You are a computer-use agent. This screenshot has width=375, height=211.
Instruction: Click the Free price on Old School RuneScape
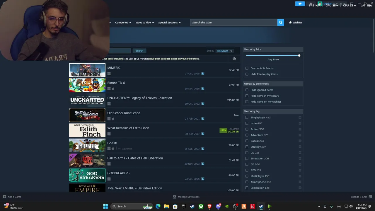[236, 115]
